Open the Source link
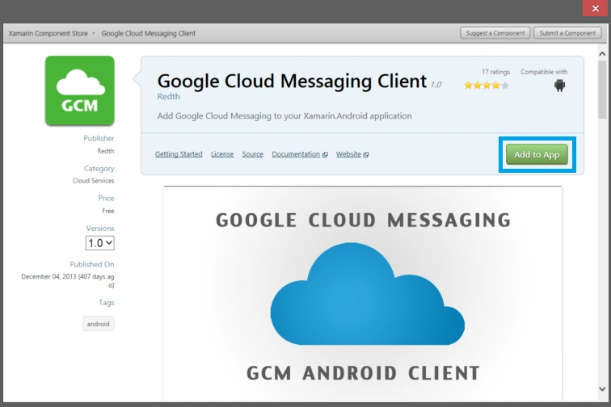Image resolution: width=611 pixels, height=407 pixels. (x=252, y=154)
